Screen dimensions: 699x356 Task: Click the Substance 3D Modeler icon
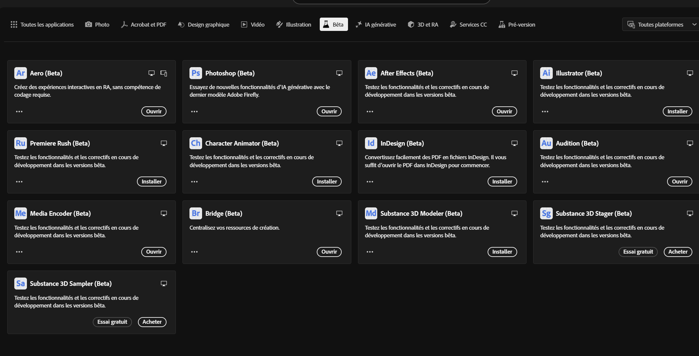(x=371, y=213)
